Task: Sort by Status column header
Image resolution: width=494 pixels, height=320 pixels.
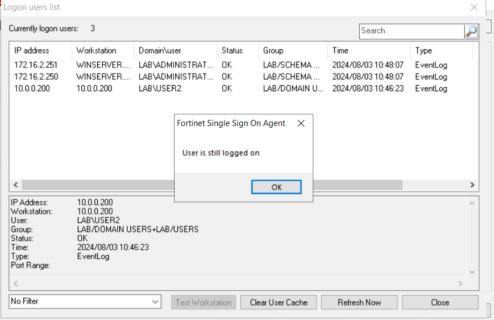Action: tap(238, 50)
